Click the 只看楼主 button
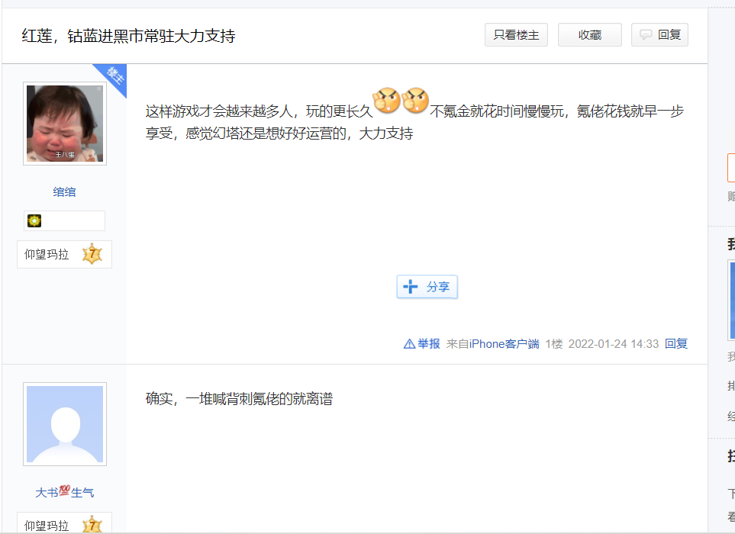 tap(516, 34)
